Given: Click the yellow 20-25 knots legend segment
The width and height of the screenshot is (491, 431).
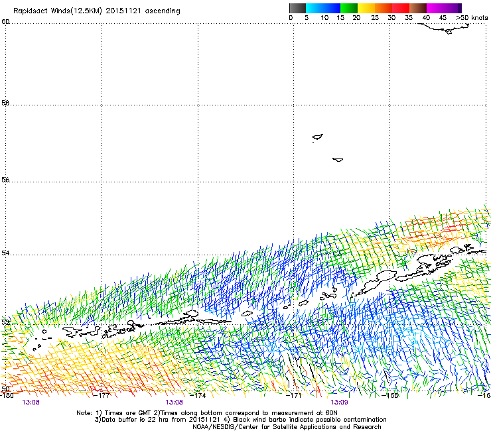Looking at the screenshot, I should click(x=366, y=8).
